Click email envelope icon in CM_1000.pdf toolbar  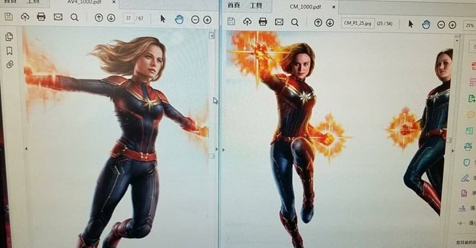[x=279, y=22]
